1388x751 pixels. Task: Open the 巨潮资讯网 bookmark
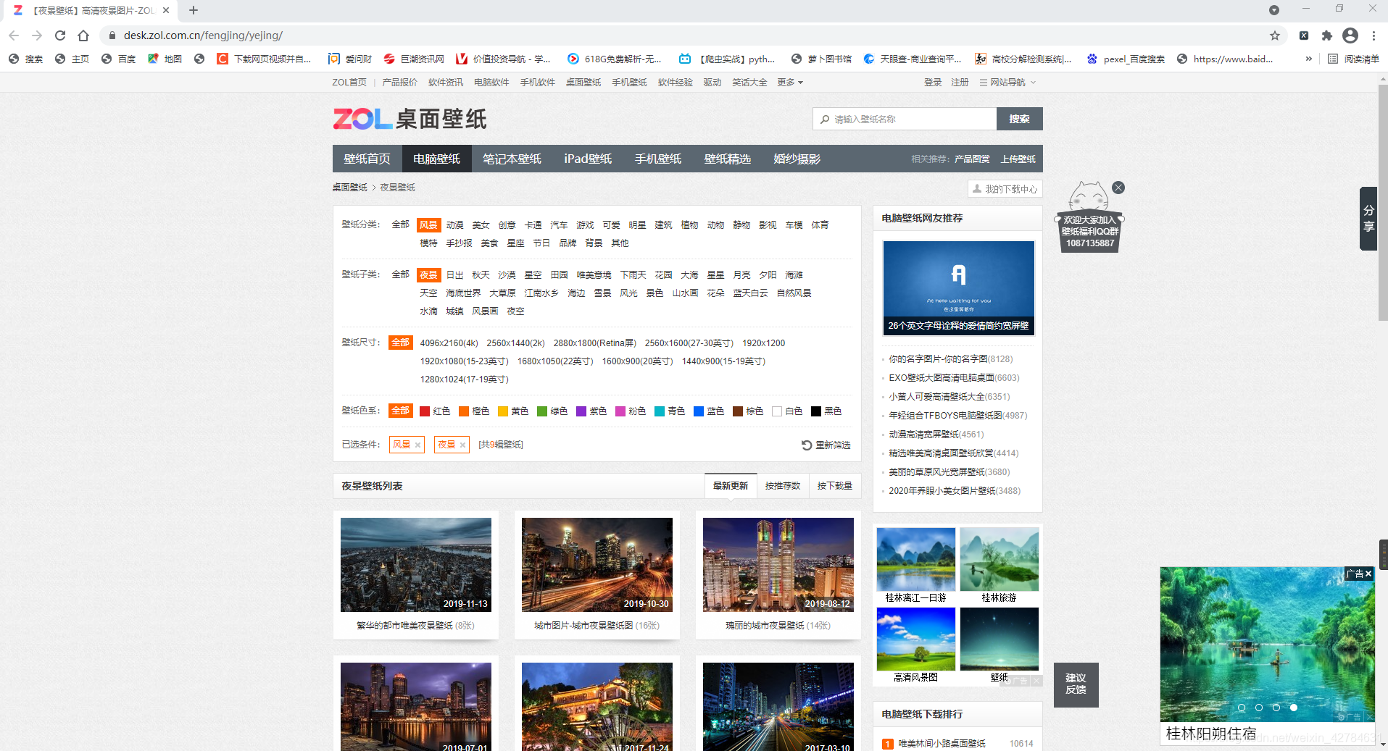point(414,59)
